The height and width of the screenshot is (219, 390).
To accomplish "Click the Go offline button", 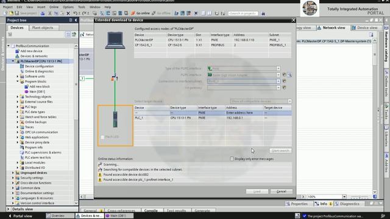I will point(161,13).
